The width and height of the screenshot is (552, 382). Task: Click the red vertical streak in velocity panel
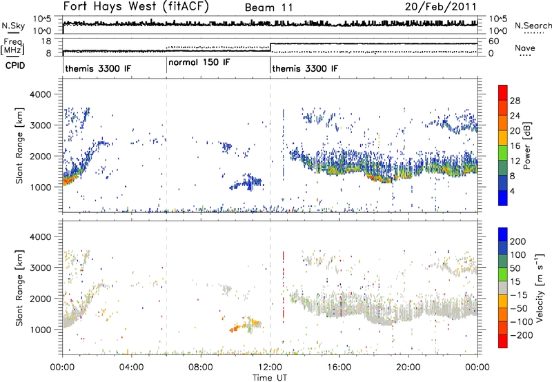(283, 285)
